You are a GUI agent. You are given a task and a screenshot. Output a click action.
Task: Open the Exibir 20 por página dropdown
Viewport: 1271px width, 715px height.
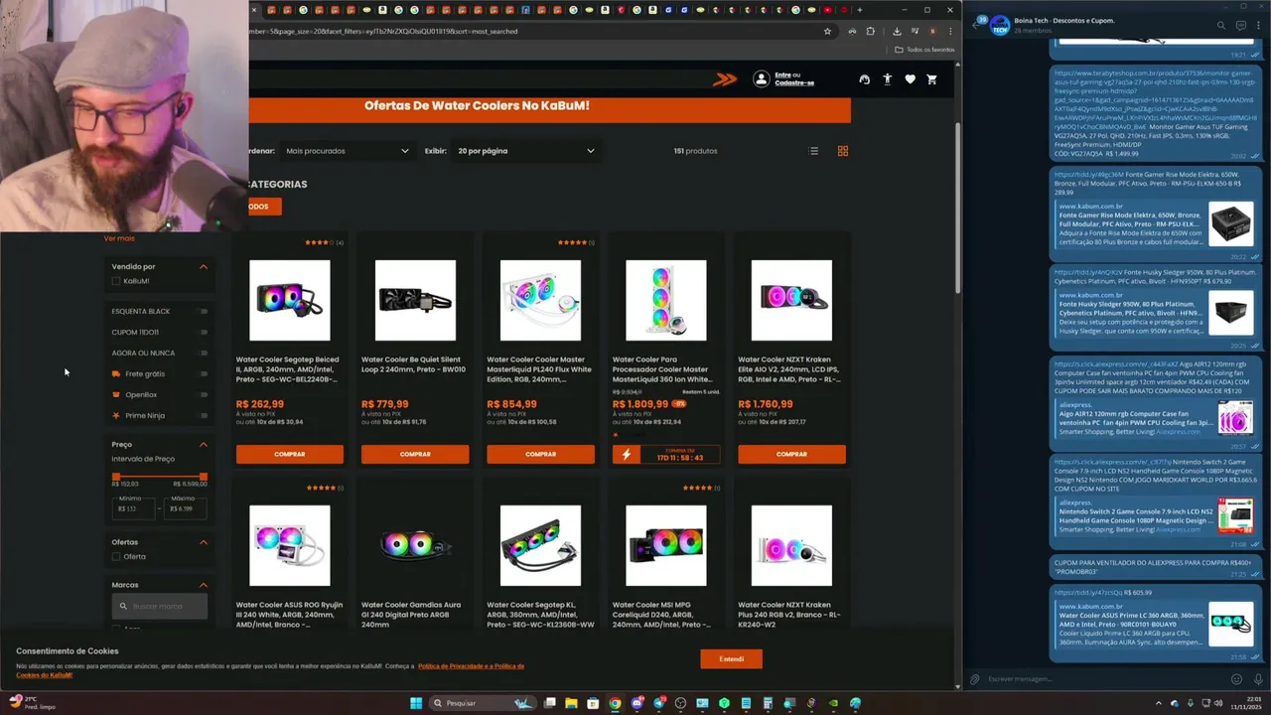pos(525,151)
